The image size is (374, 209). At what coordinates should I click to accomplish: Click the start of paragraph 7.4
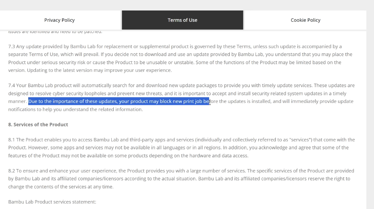12,86
